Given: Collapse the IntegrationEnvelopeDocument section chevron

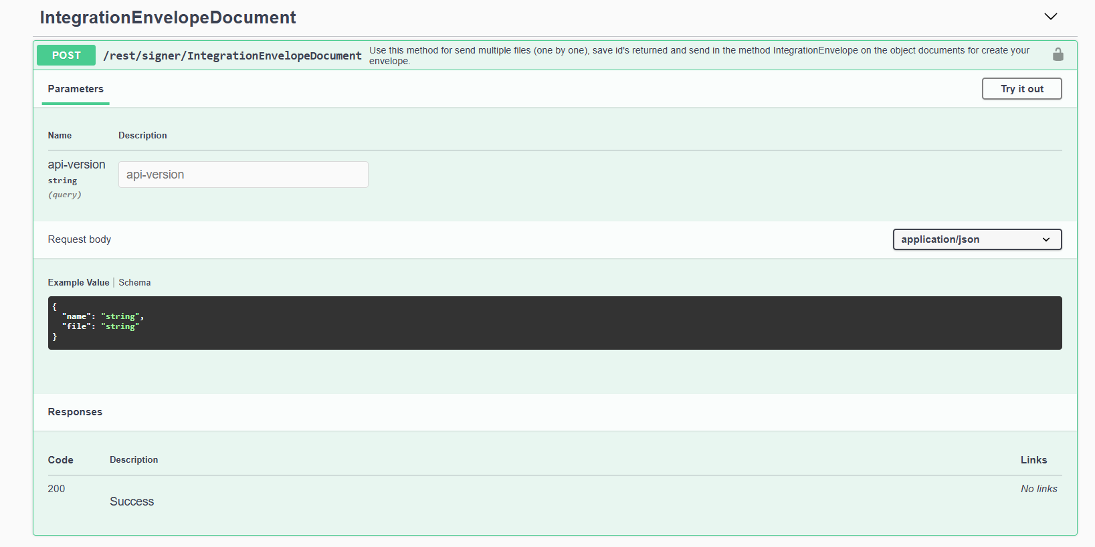Looking at the screenshot, I should (x=1050, y=17).
